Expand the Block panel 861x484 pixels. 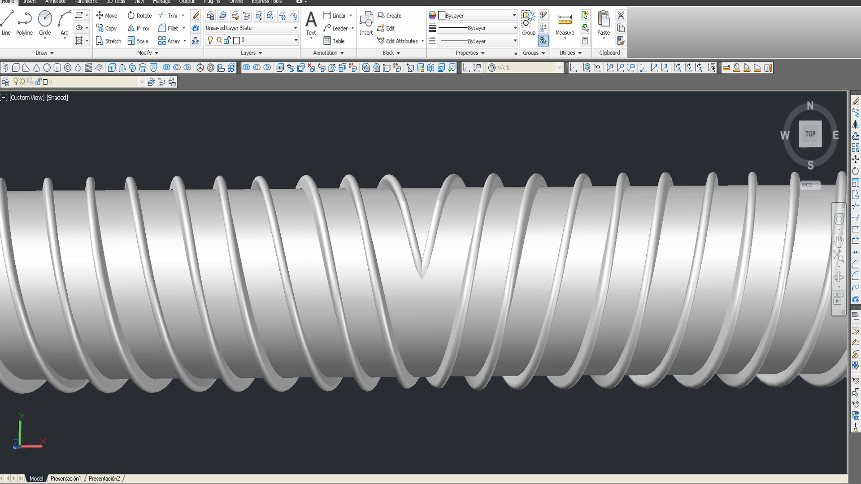[x=391, y=53]
